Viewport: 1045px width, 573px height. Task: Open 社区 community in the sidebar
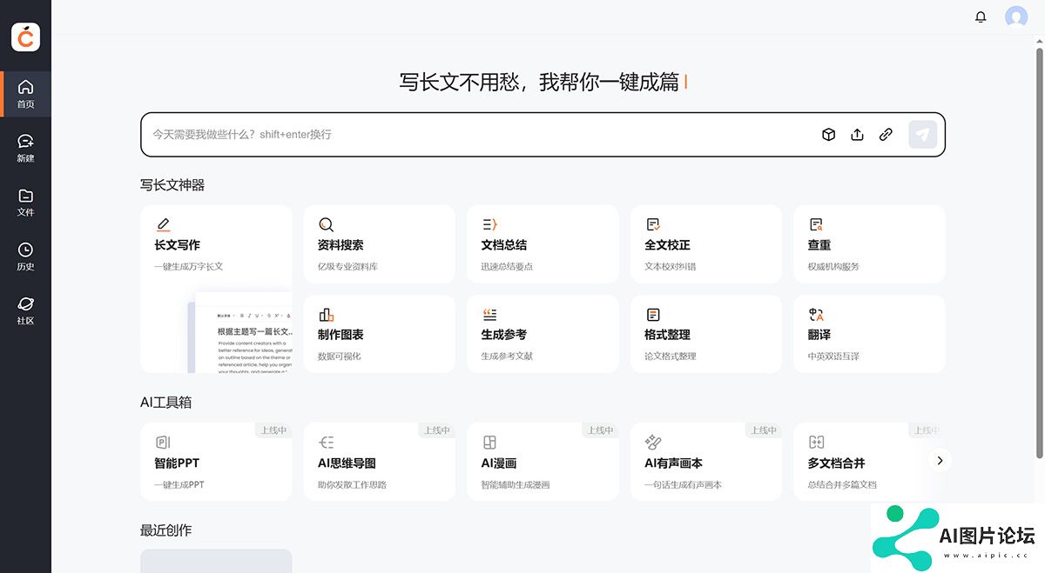point(26,310)
